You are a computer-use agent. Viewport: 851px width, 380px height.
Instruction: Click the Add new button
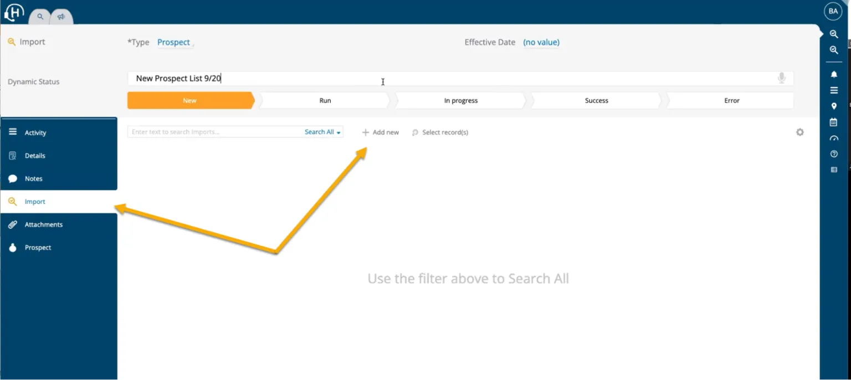(381, 132)
